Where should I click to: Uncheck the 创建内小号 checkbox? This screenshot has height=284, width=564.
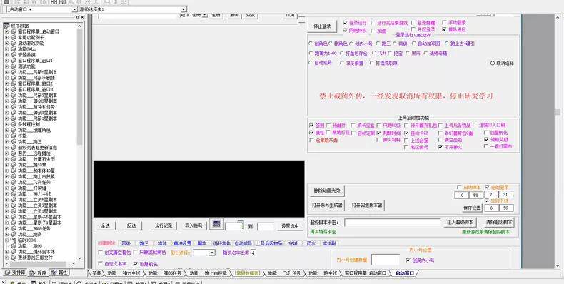[408, 260]
